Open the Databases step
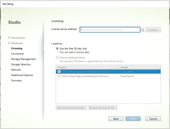Image resolution: width=170 pixels, height=129 pixels. (x=17, y=43)
